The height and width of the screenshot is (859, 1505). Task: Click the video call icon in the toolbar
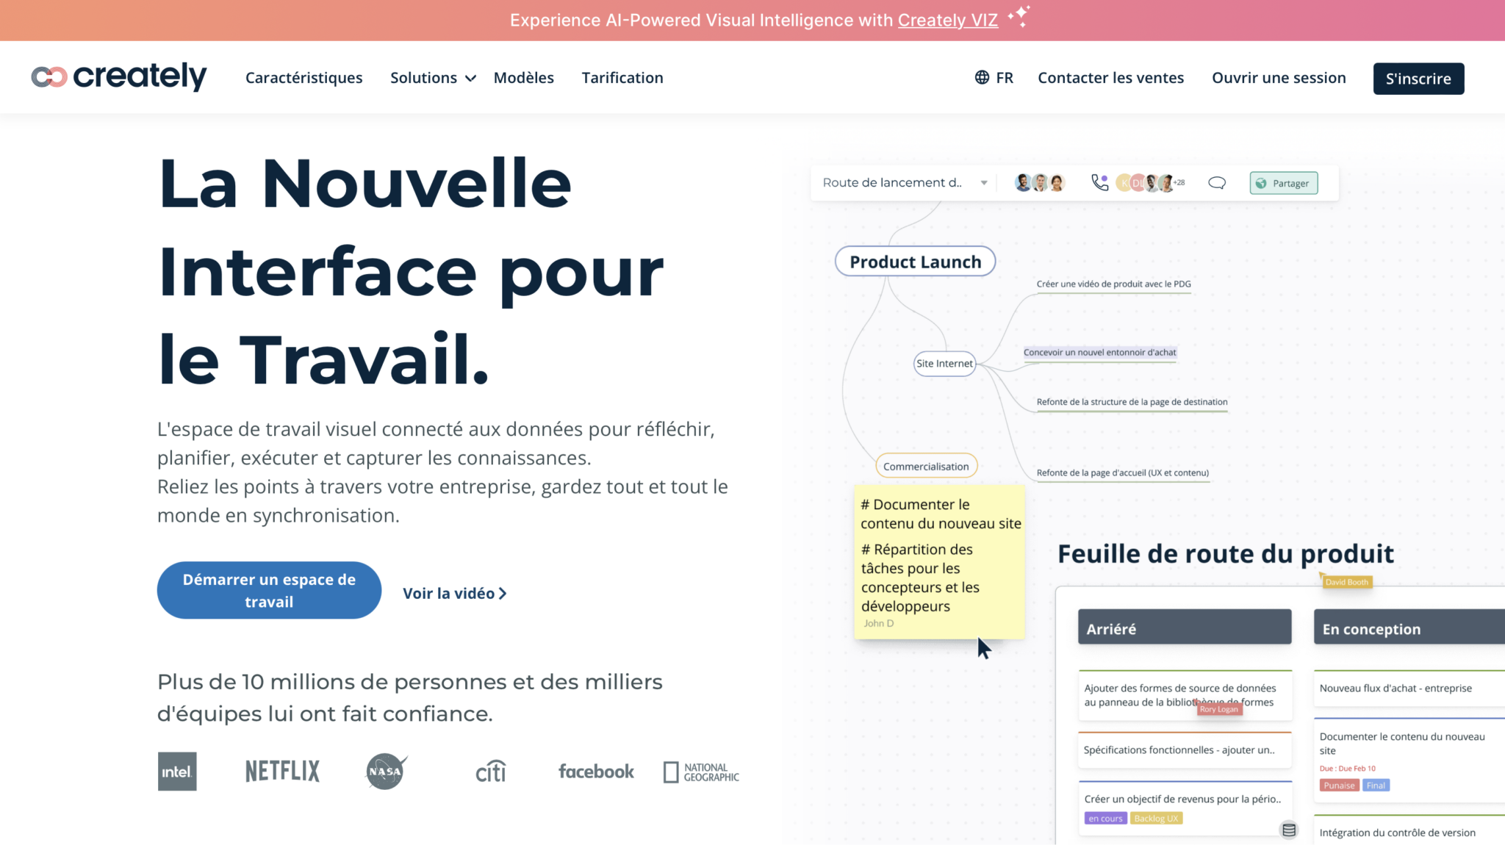pyautogui.click(x=1098, y=183)
